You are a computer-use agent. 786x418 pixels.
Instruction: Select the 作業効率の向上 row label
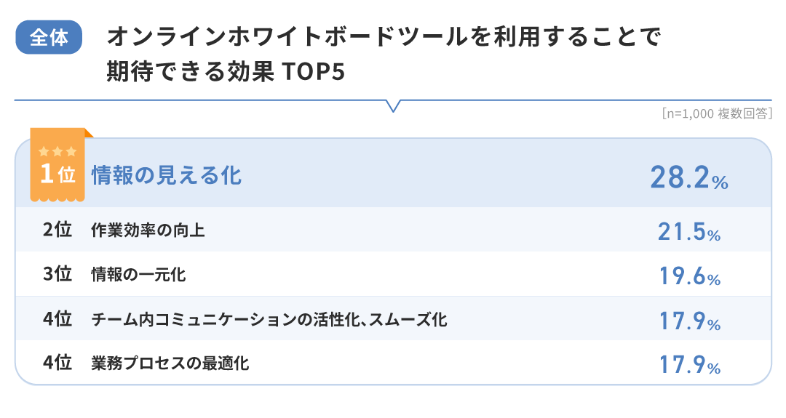coord(148,230)
